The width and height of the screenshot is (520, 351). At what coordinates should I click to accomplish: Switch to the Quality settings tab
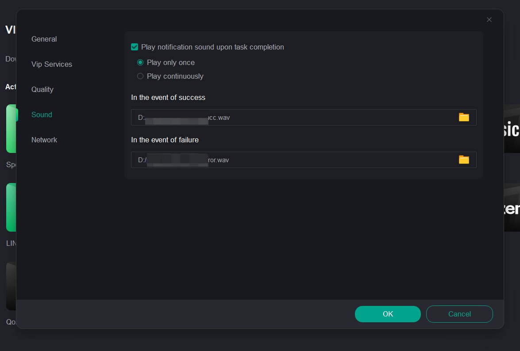42,89
